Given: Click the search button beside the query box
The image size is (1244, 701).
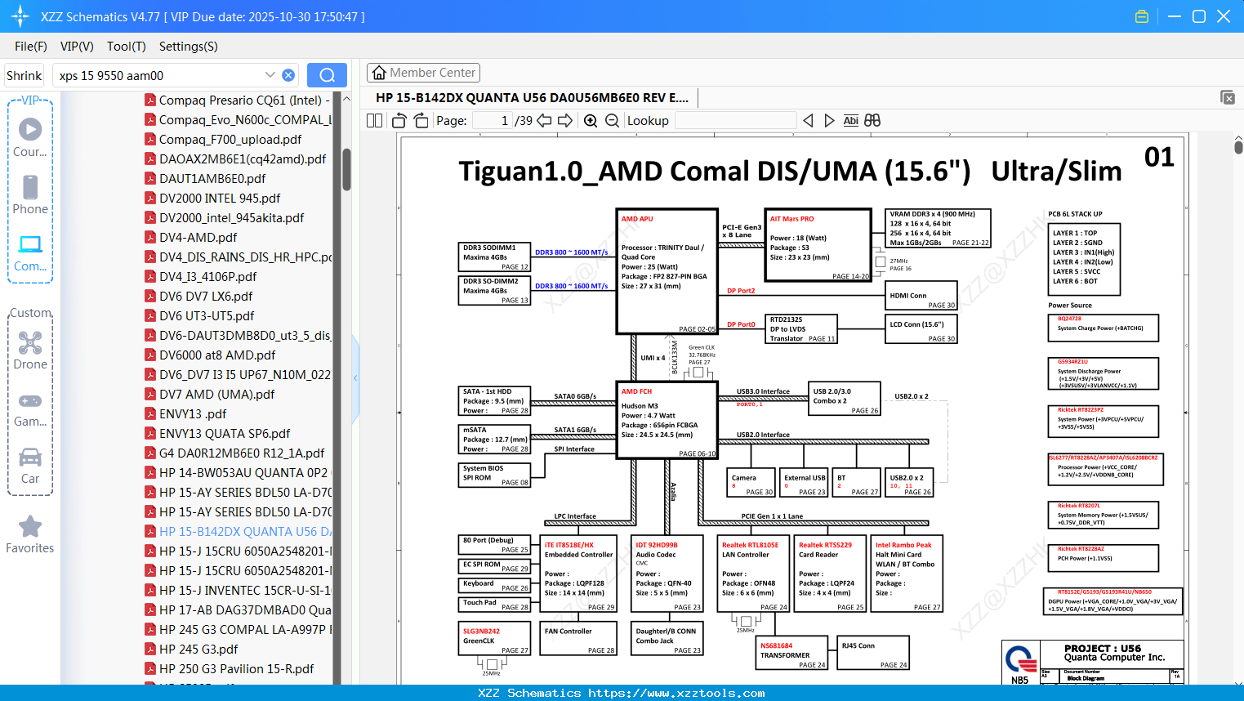Looking at the screenshot, I should (327, 75).
